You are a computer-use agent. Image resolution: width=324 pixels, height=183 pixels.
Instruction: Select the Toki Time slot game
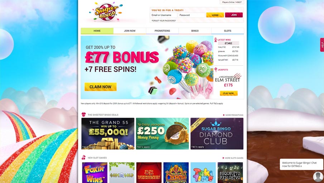point(203,173)
